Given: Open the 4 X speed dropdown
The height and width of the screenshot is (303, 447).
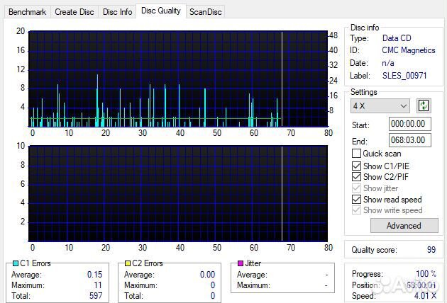Looking at the screenshot, I should 381,105.
